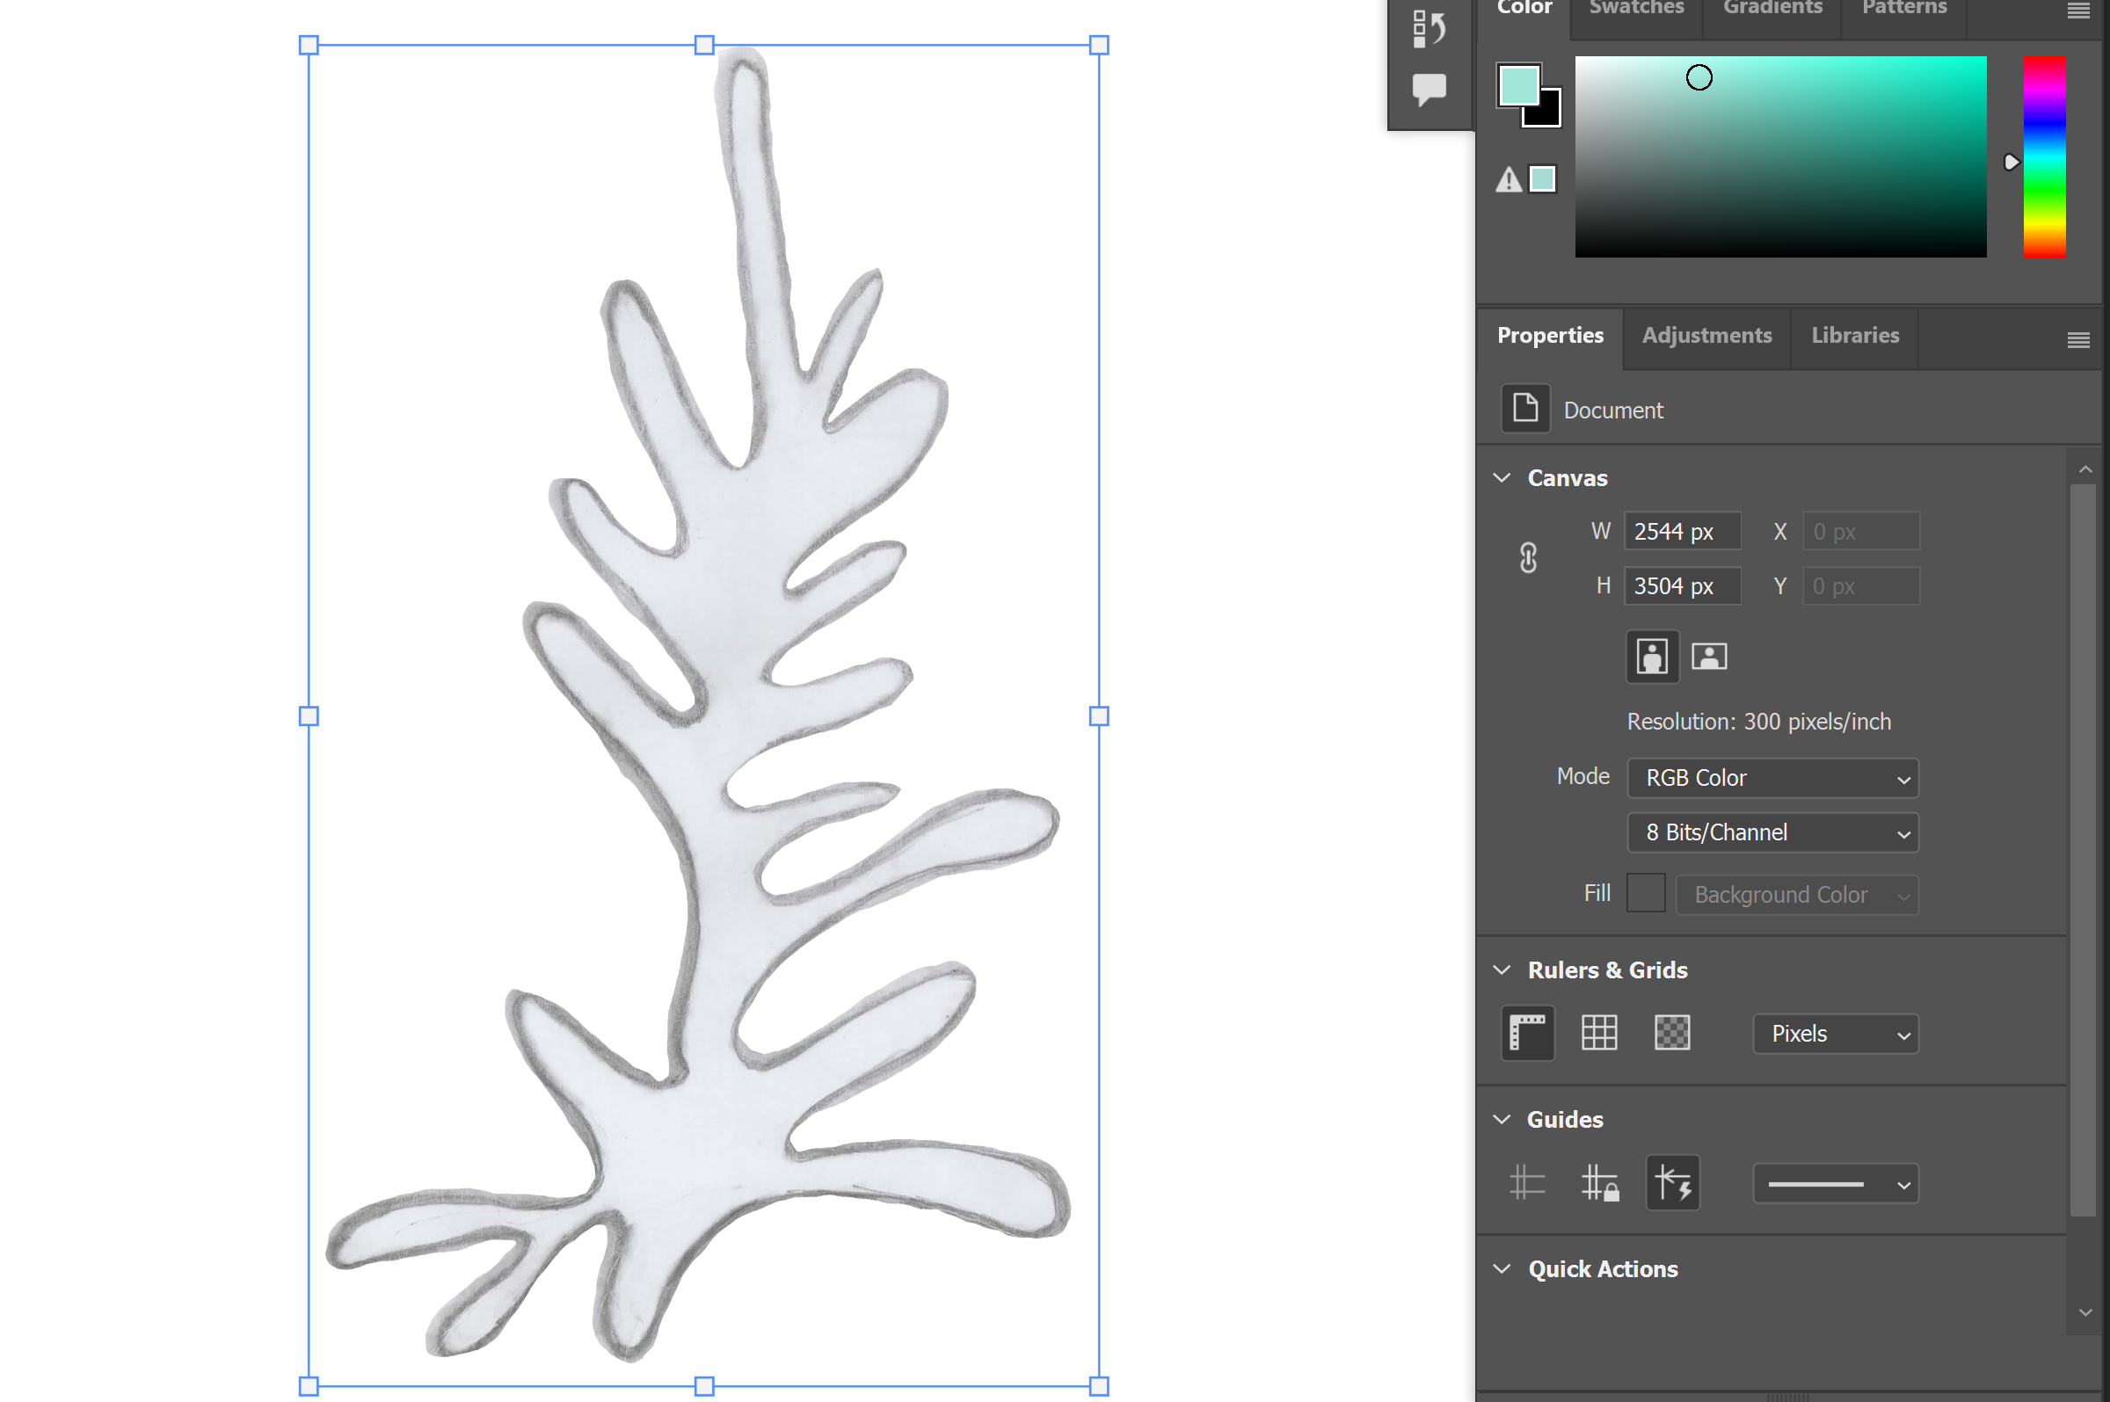Screen dimensions: 2110x1402
Task: Set canvas to portrait orientation
Action: point(1651,657)
